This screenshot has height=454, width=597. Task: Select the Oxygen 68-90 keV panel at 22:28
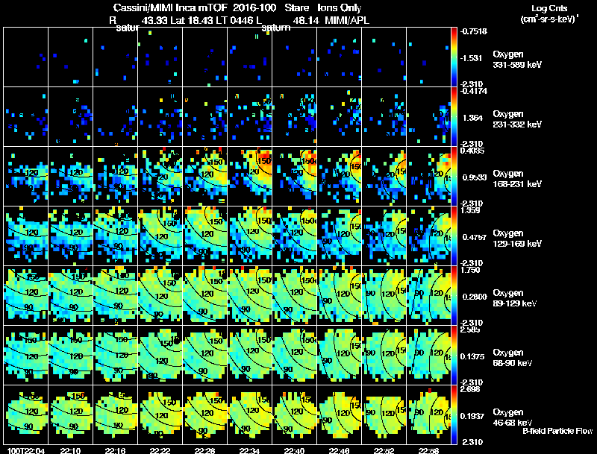[x=204, y=355]
